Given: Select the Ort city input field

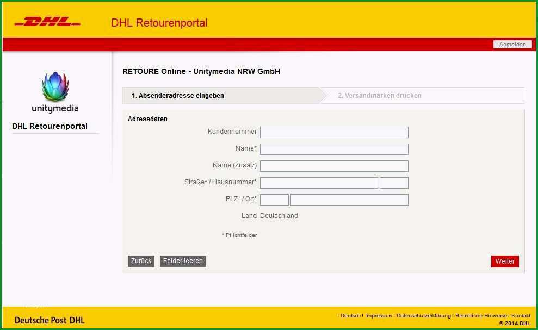Looking at the screenshot, I should click(350, 200).
